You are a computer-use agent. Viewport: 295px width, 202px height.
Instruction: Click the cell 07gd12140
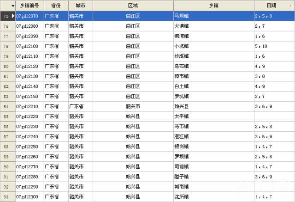point(29,86)
